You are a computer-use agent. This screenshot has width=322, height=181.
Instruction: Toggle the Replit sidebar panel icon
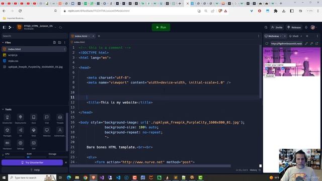[x=5, y=27]
